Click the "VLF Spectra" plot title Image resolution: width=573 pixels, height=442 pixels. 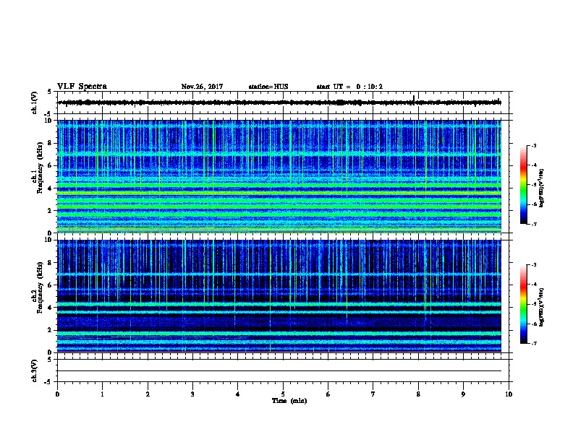(x=82, y=87)
